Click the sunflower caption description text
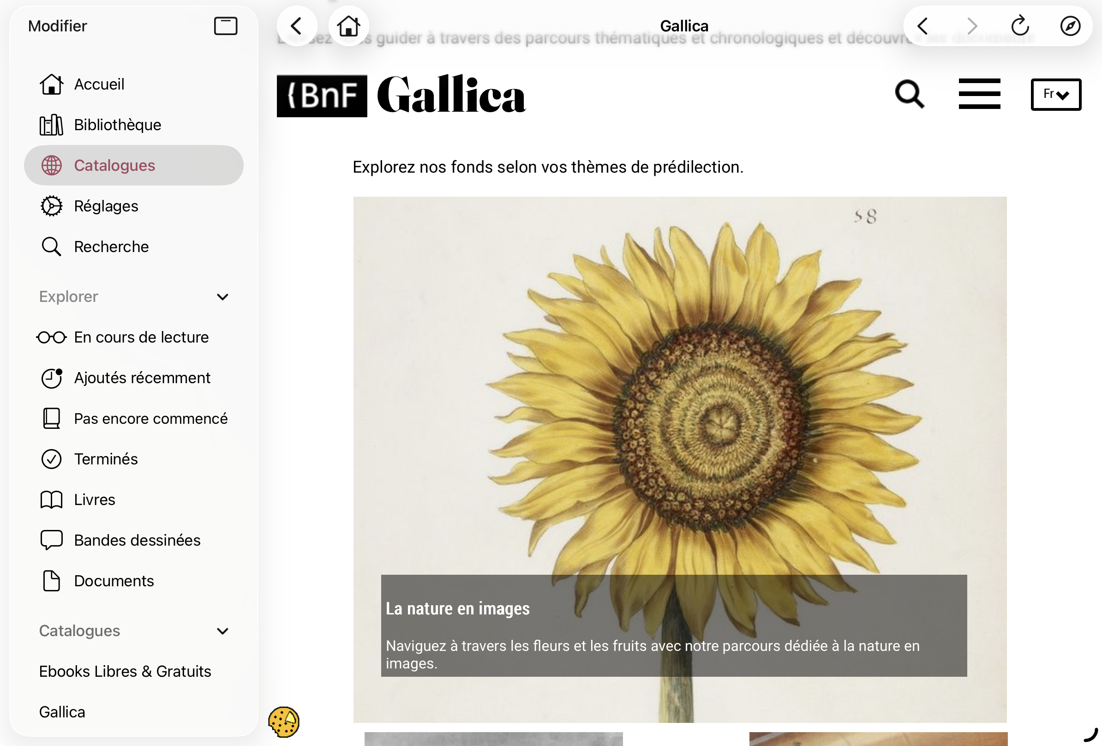Image resolution: width=1102 pixels, height=746 pixels. pos(653,655)
